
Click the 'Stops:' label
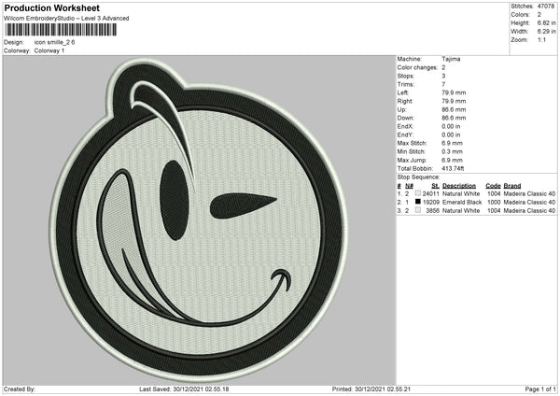406,77
